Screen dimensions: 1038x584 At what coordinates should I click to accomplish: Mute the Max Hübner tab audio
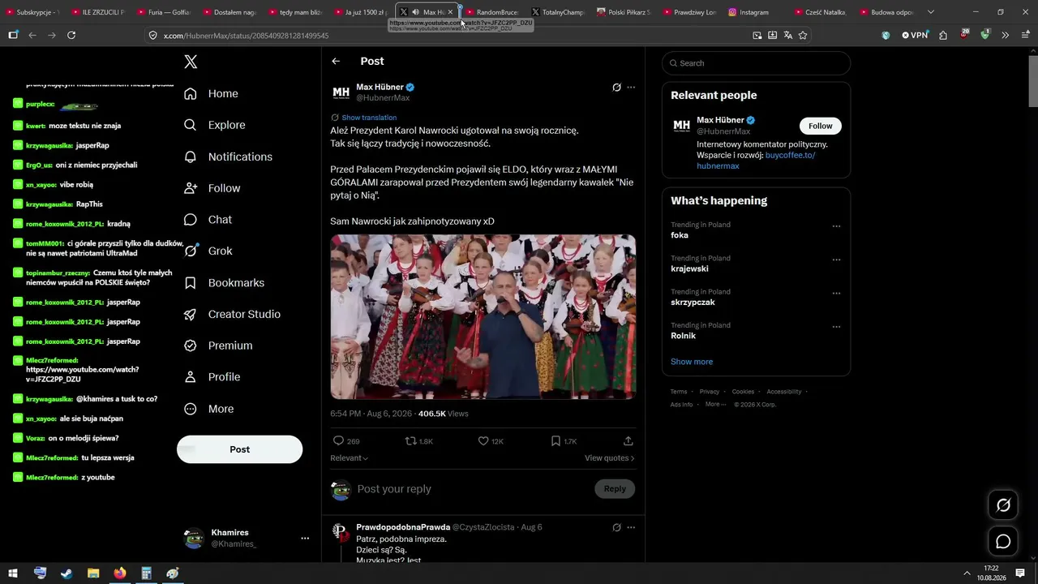pyautogui.click(x=415, y=12)
